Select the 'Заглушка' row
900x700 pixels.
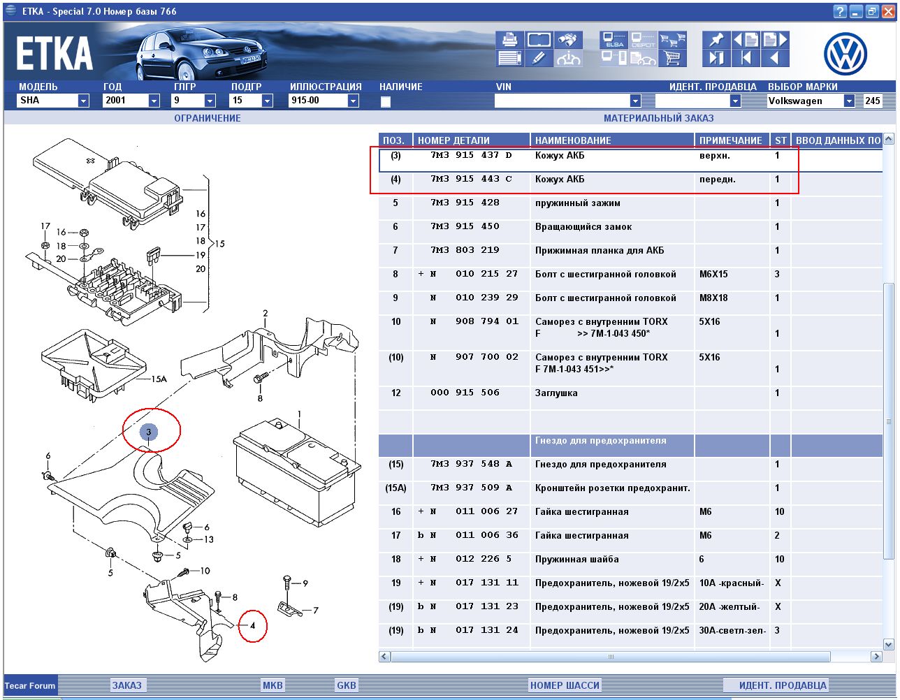[x=631, y=398]
